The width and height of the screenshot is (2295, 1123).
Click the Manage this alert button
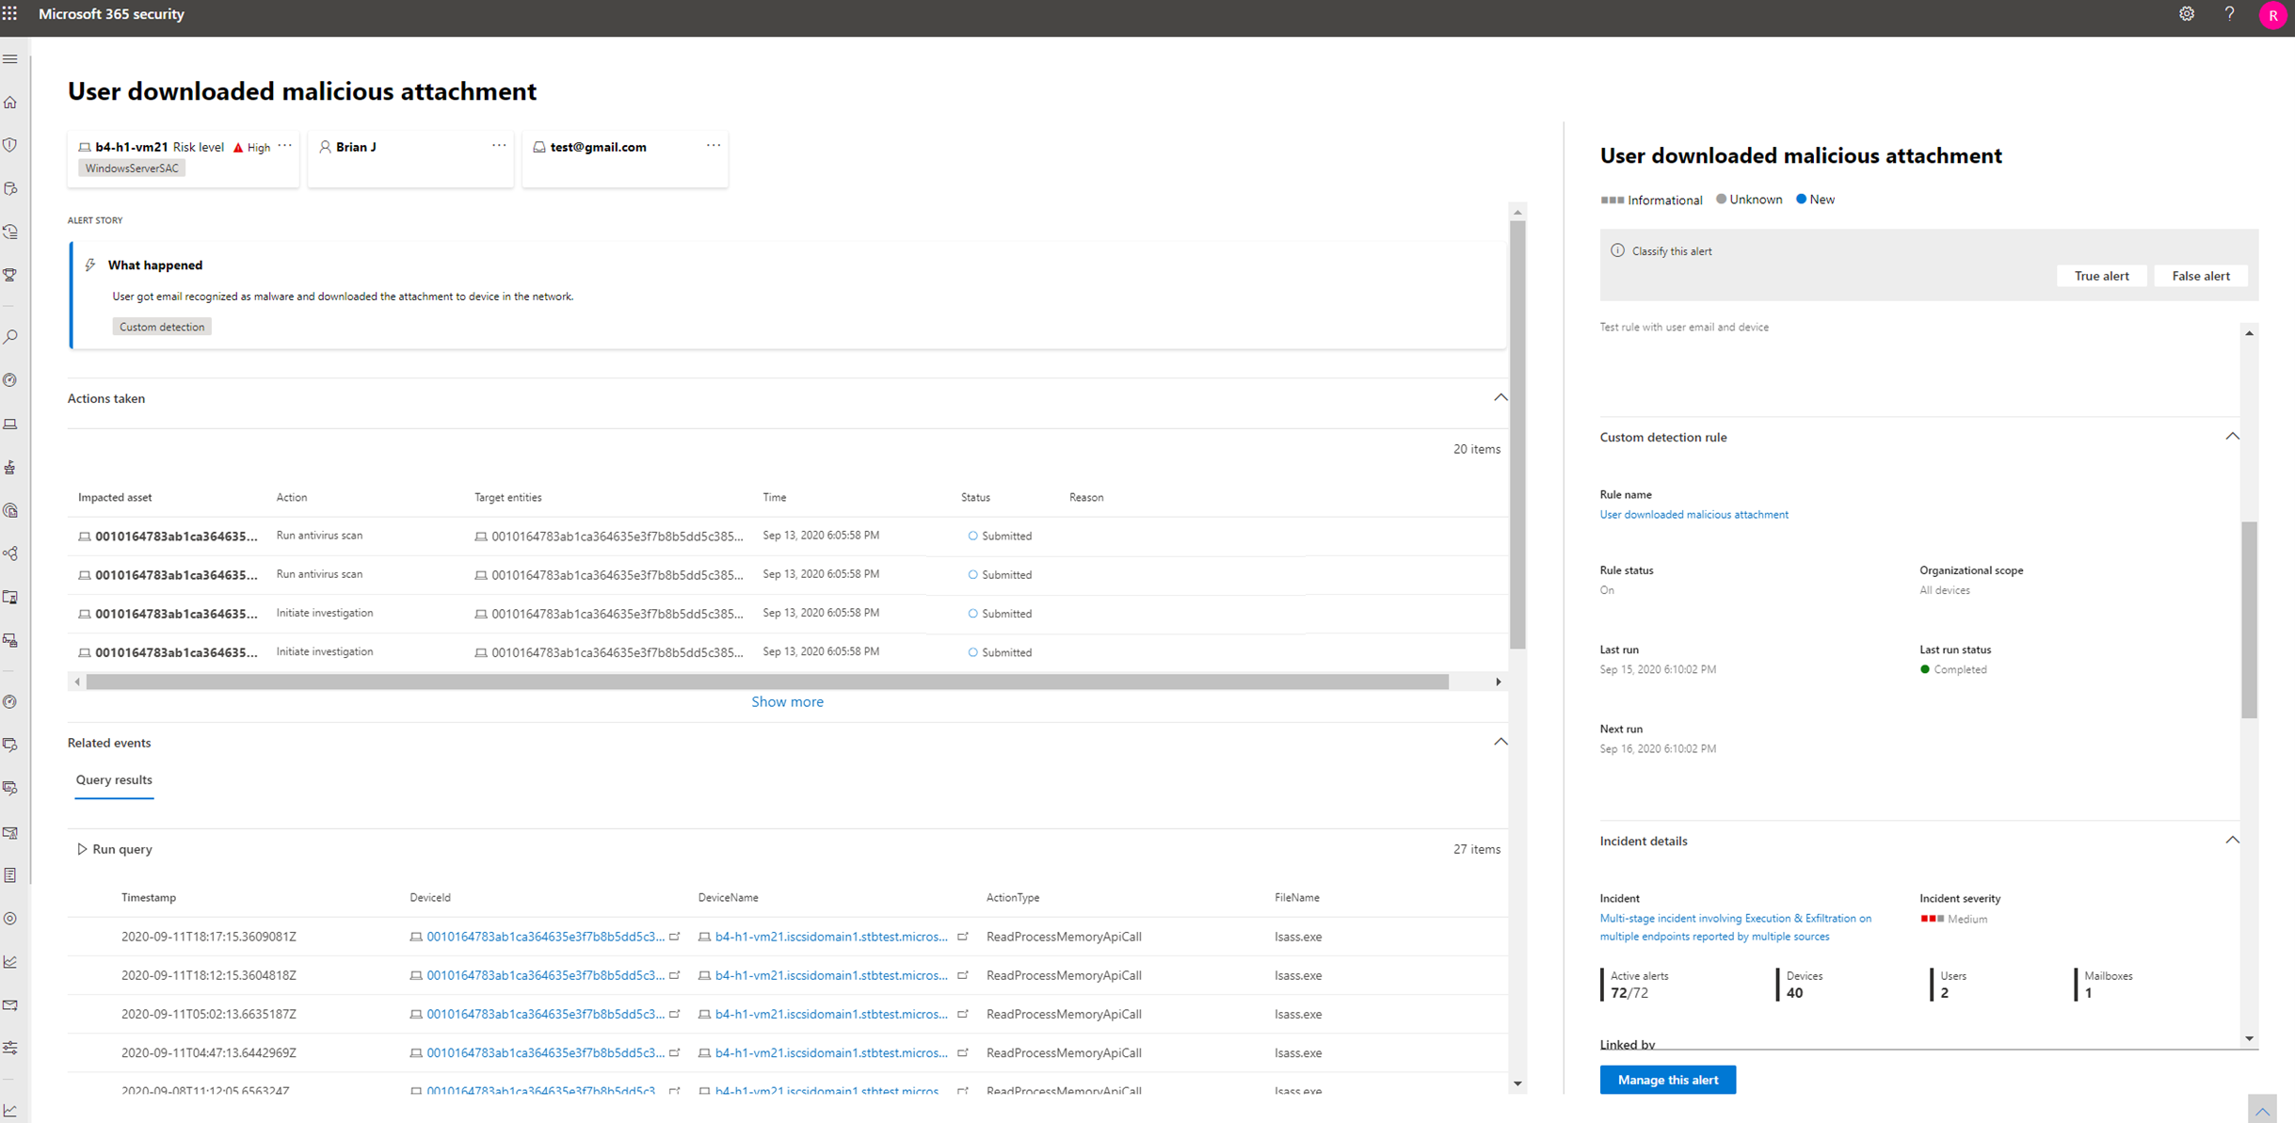point(1667,1080)
